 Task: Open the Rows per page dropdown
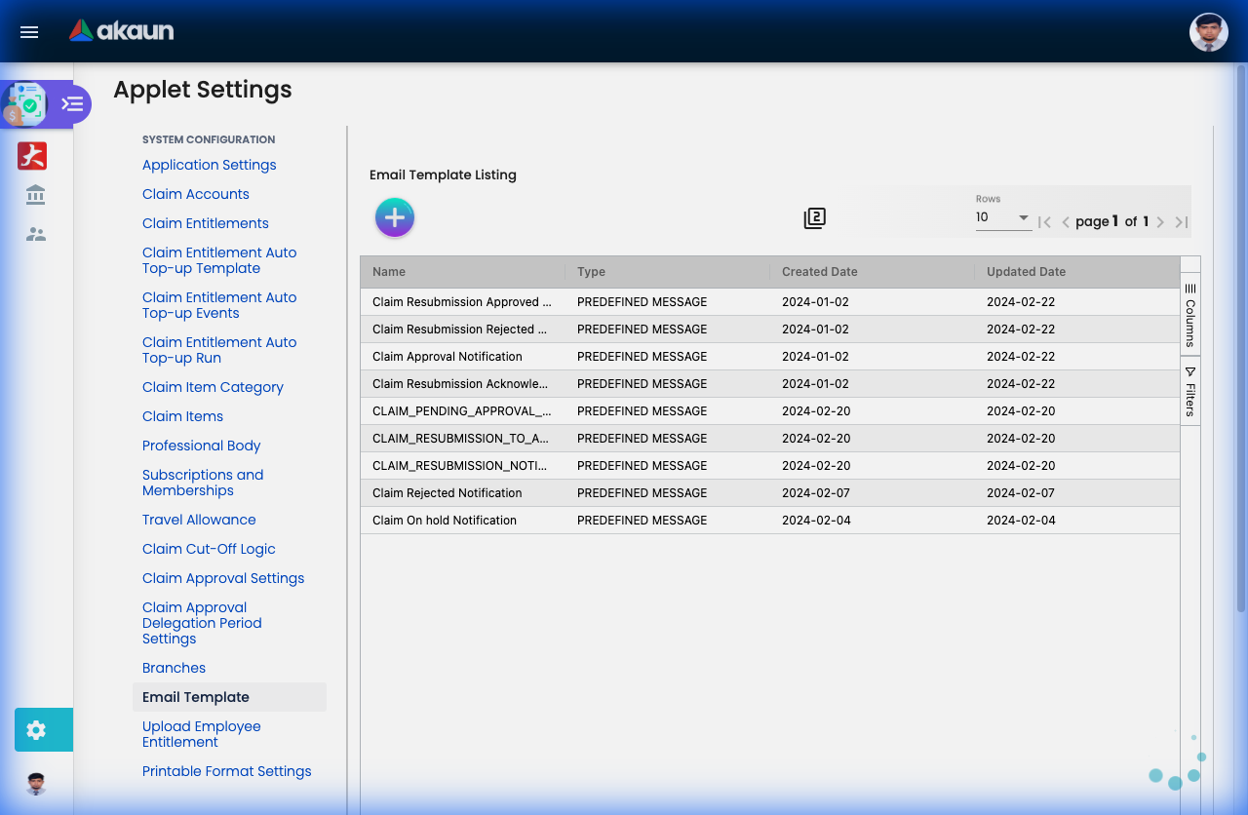click(x=1003, y=218)
